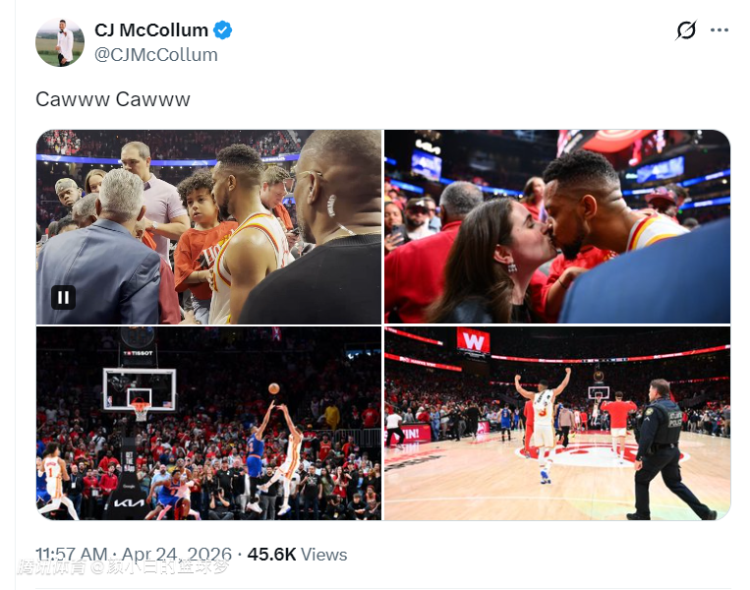Click the "45.6K Views" count
750x590 pixels.
(296, 555)
